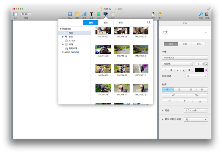
Task: Expand the 事件 item in iPhoto tree
Action: (x=63, y=37)
